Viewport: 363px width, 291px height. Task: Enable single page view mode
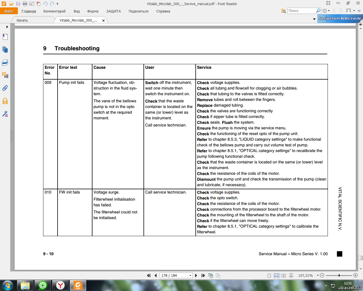coord(269,275)
